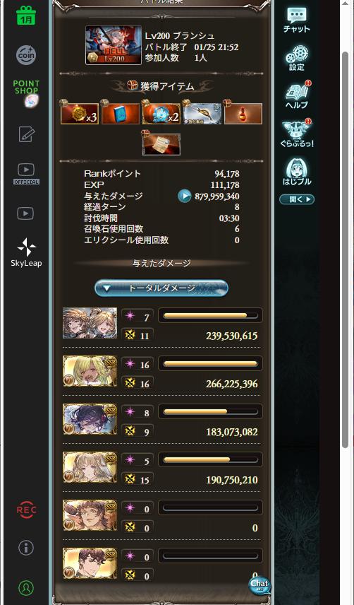Open the green monthly gift icon
Image resolution: width=354 pixels, height=605 pixels.
(26, 16)
